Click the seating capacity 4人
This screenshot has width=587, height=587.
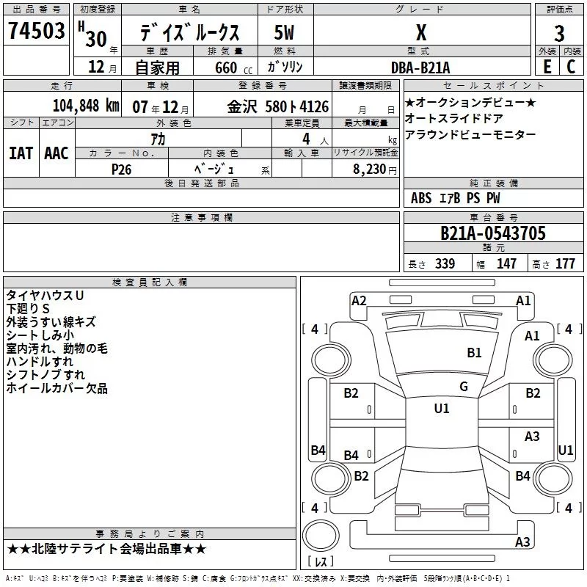coord(316,139)
